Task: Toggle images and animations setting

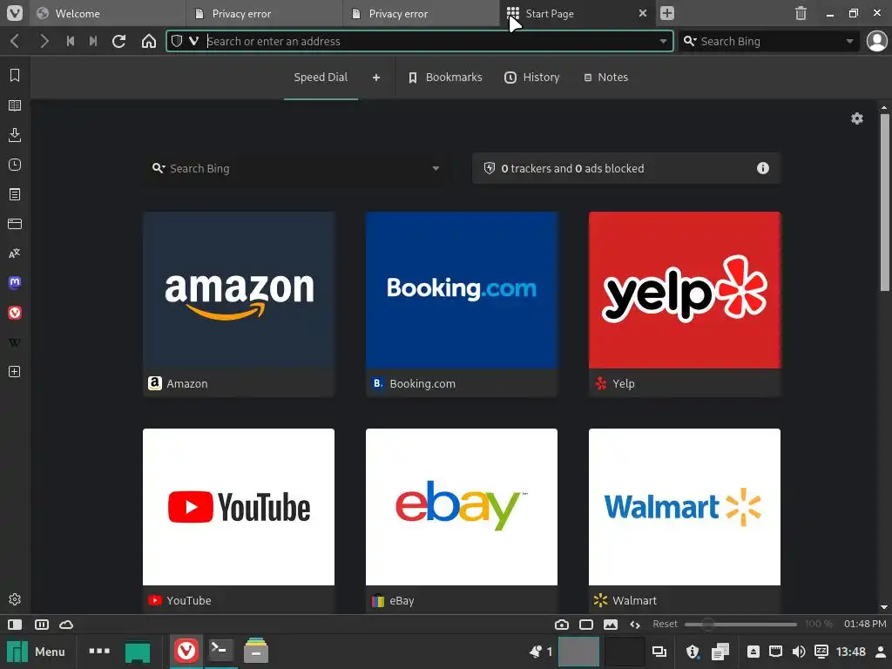Action: coord(611,624)
